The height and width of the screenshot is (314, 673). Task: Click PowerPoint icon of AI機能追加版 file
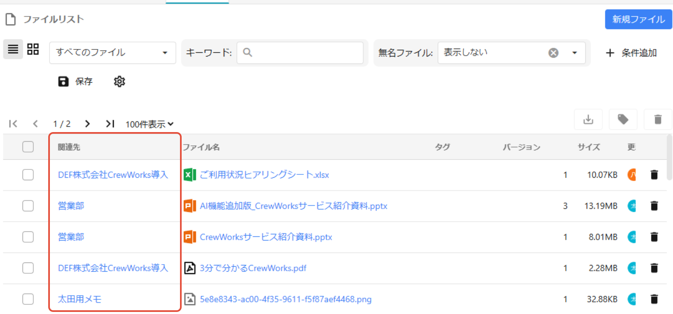[x=190, y=206]
